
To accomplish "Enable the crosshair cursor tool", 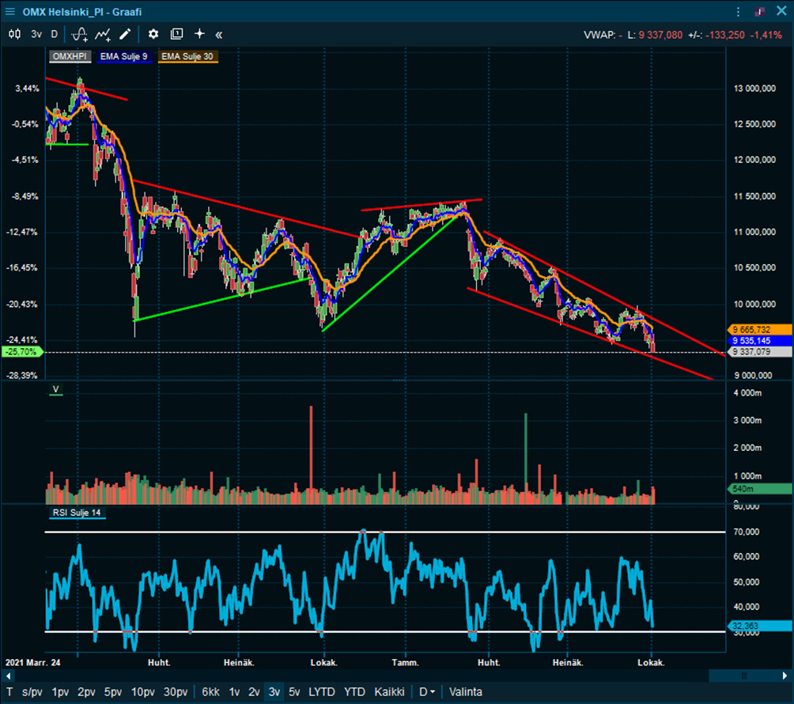I will [199, 34].
